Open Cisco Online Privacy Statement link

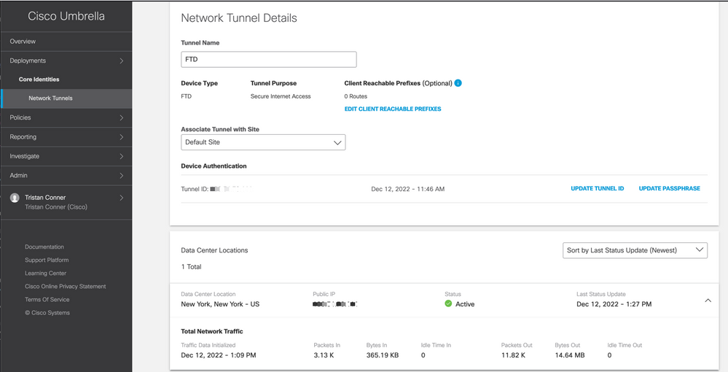click(66, 287)
